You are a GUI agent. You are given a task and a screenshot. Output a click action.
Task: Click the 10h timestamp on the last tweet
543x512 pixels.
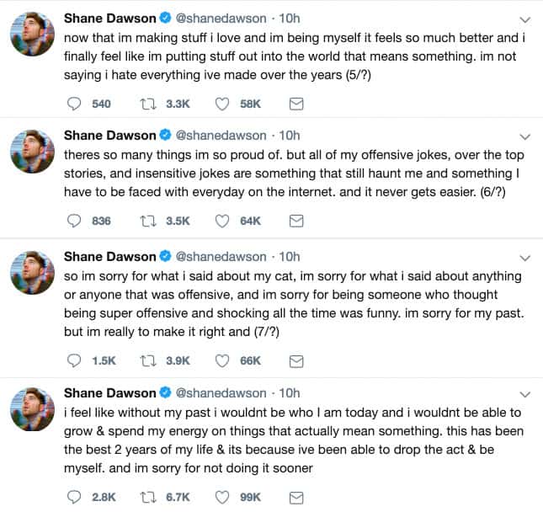[289, 392]
